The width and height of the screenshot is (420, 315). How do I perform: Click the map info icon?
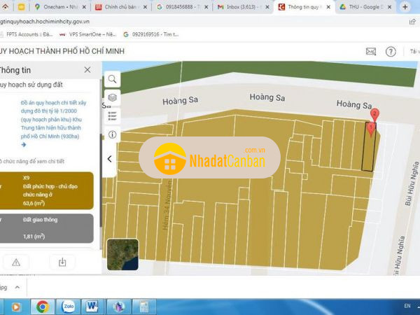pyautogui.click(x=112, y=134)
